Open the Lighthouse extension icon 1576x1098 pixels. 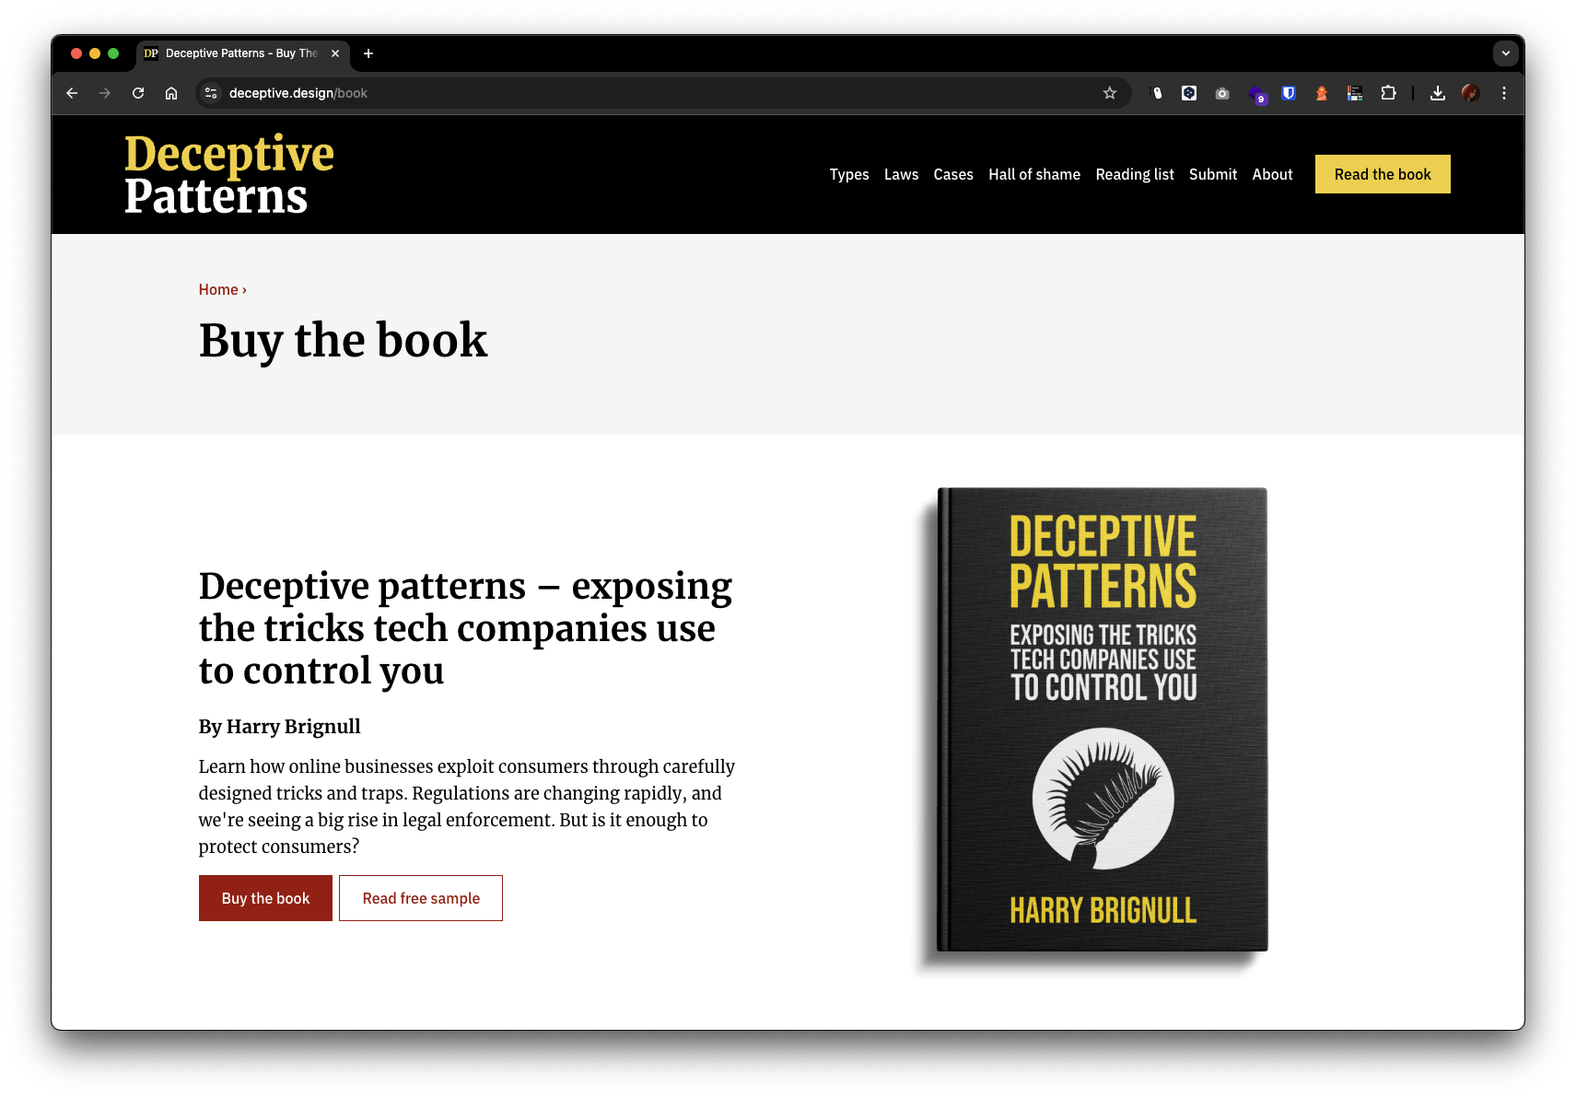pyautogui.click(x=1322, y=93)
